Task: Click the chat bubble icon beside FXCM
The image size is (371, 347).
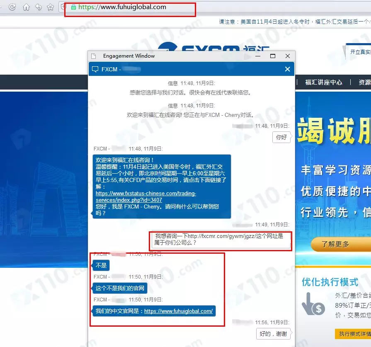Action: [x=95, y=69]
